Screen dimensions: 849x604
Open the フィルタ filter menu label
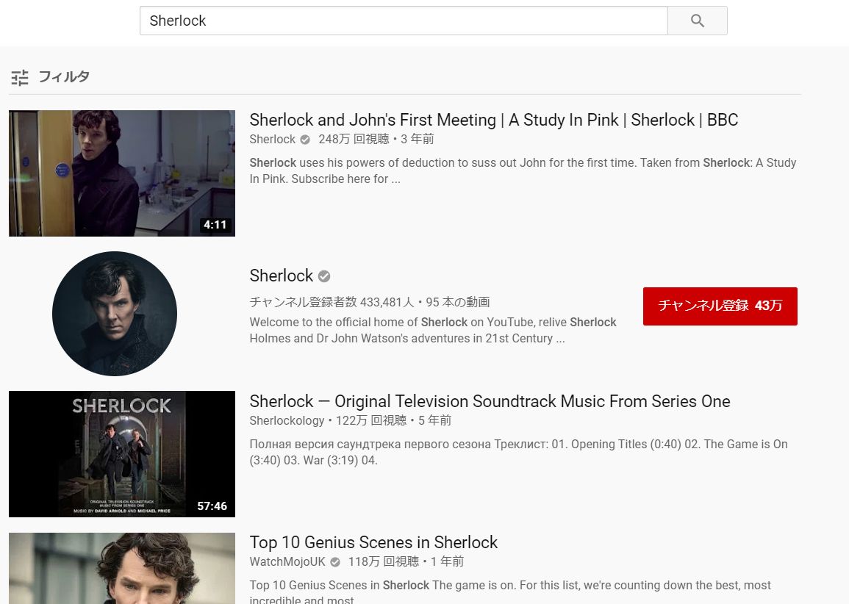pos(64,77)
